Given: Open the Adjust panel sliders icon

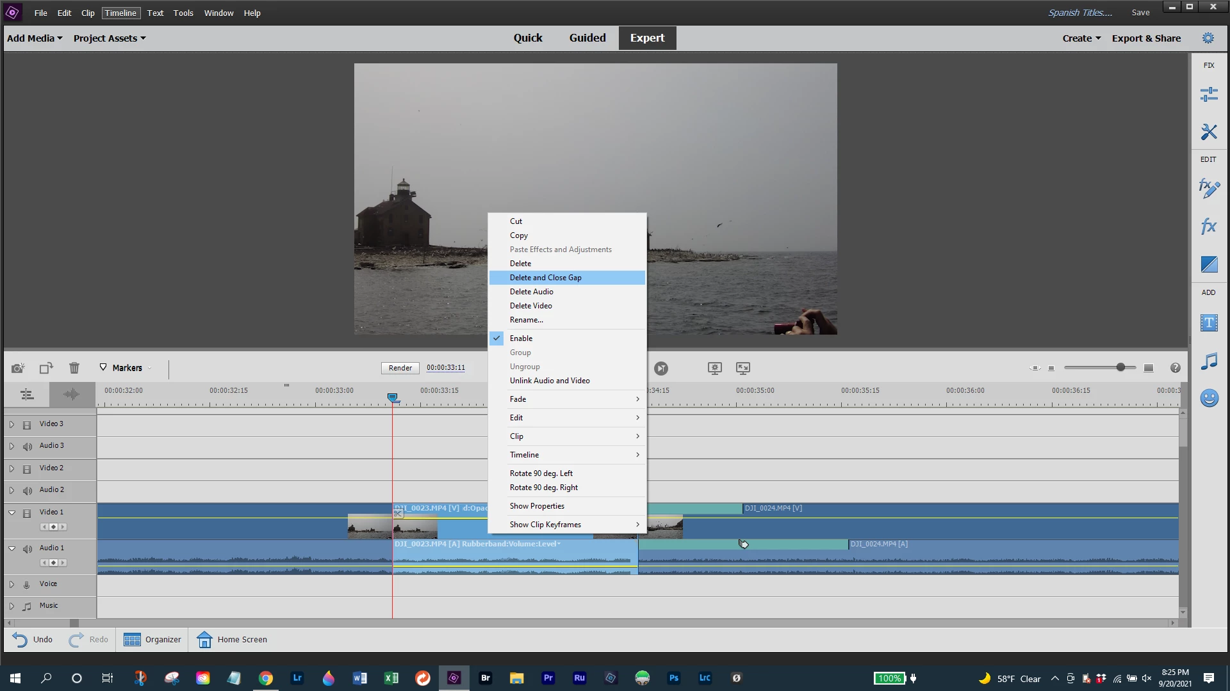Looking at the screenshot, I should pyautogui.click(x=1208, y=95).
